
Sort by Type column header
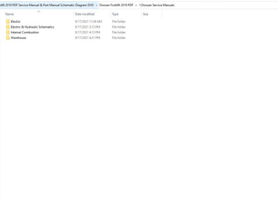click(115, 14)
